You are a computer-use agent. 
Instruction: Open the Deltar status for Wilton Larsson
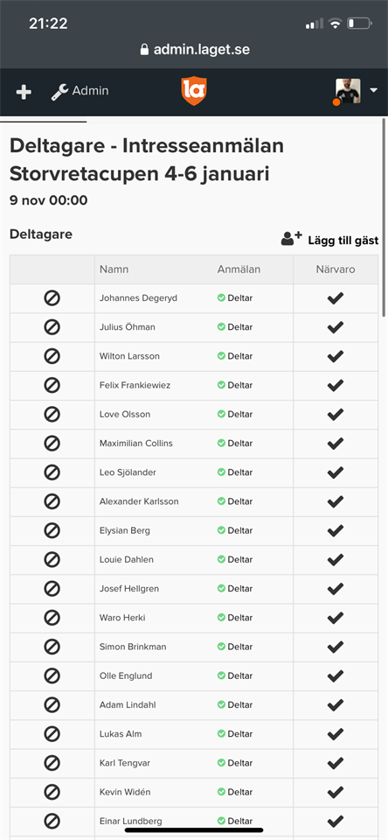click(x=234, y=356)
